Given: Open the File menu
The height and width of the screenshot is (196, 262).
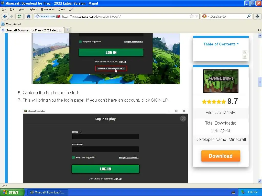Looking at the screenshot, I should coord(4,9).
